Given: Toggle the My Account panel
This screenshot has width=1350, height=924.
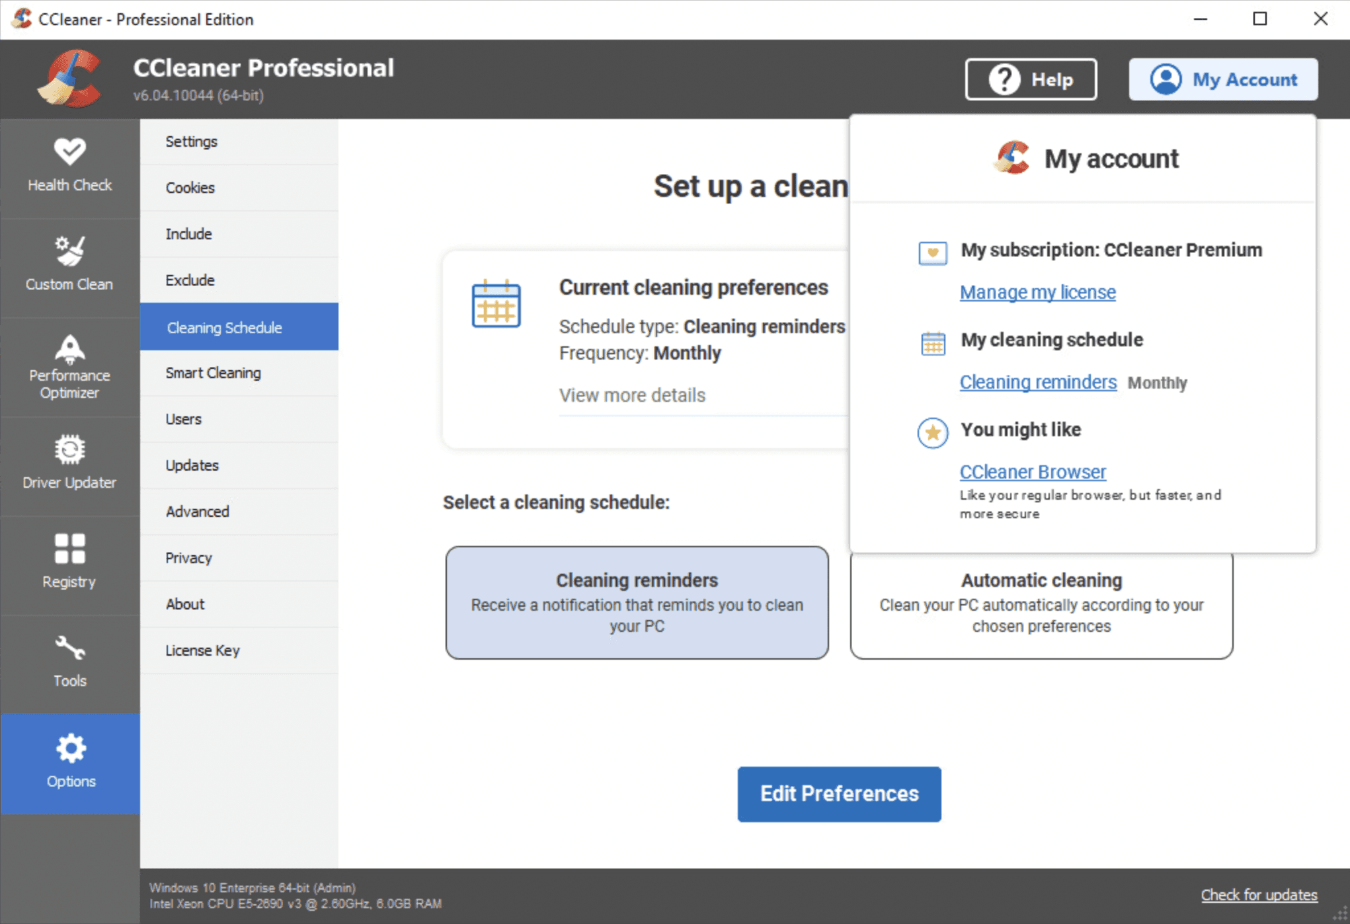Looking at the screenshot, I should pos(1222,79).
